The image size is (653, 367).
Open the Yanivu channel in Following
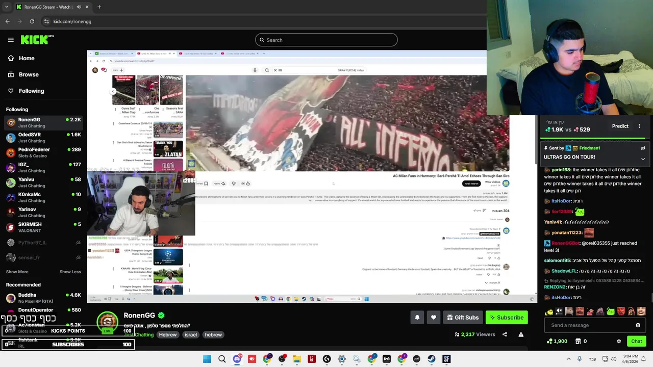(43, 182)
